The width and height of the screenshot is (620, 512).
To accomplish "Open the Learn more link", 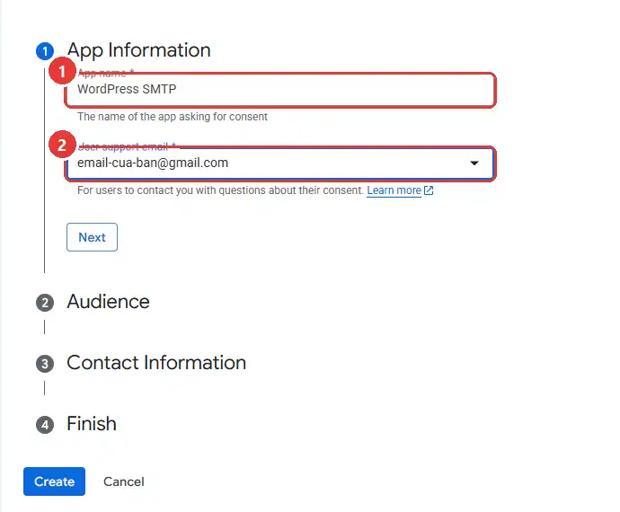I will pyautogui.click(x=394, y=190).
